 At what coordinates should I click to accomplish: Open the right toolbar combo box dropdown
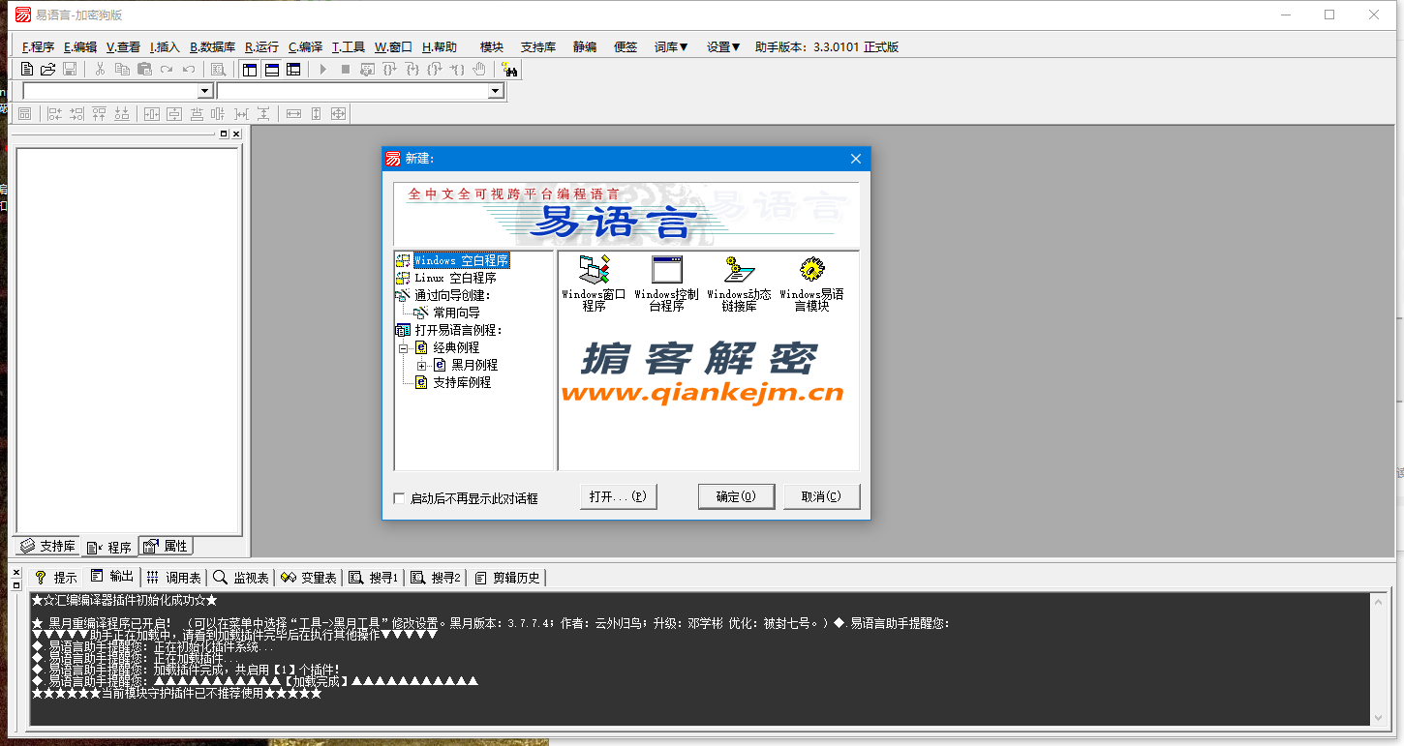(x=496, y=91)
